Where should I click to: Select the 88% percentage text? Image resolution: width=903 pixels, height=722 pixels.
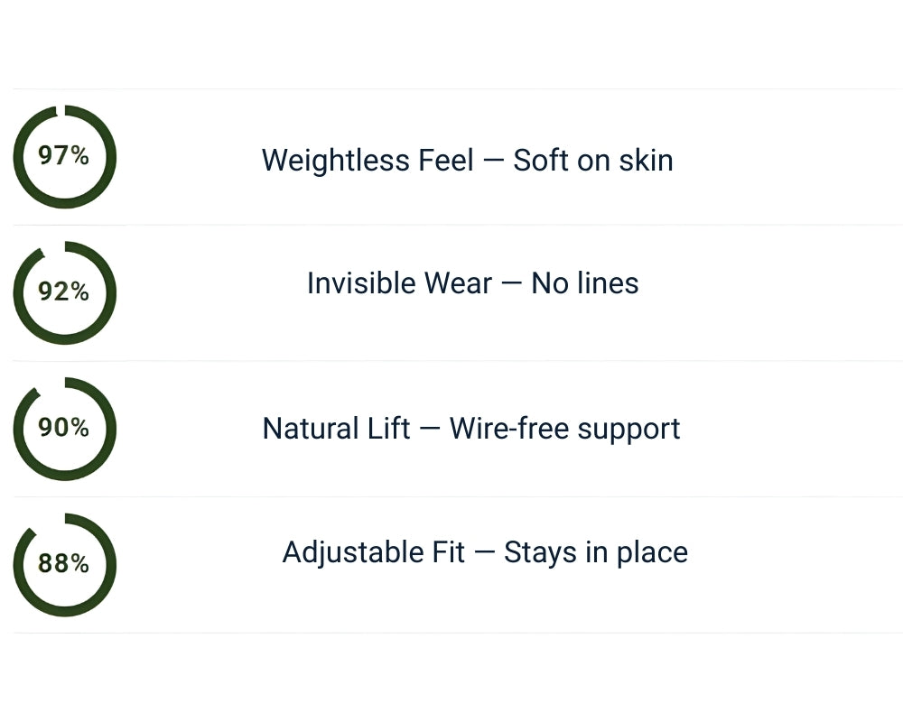(x=63, y=564)
